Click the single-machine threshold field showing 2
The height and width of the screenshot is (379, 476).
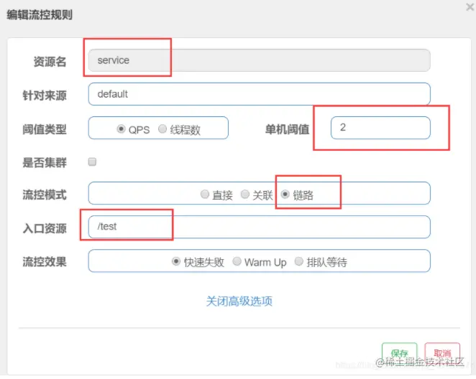(380, 128)
